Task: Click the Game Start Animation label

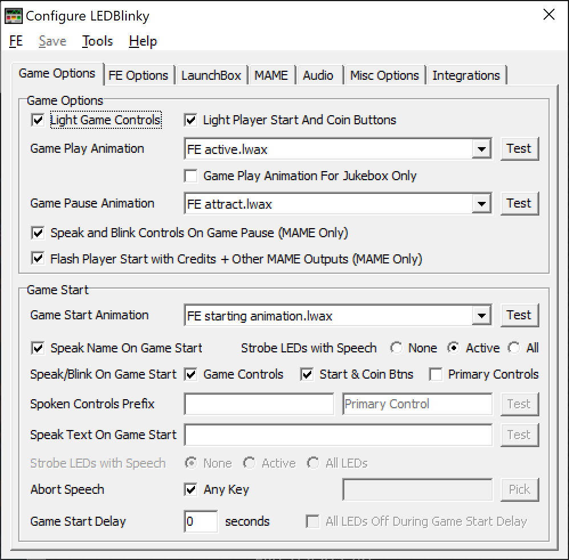Action: pyautogui.click(x=90, y=315)
